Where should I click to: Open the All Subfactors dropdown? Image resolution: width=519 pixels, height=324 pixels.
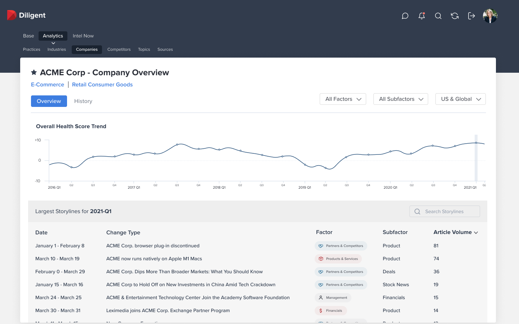400,99
